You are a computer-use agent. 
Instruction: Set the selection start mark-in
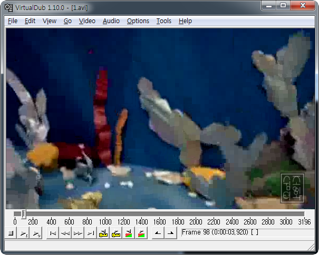click(158, 233)
